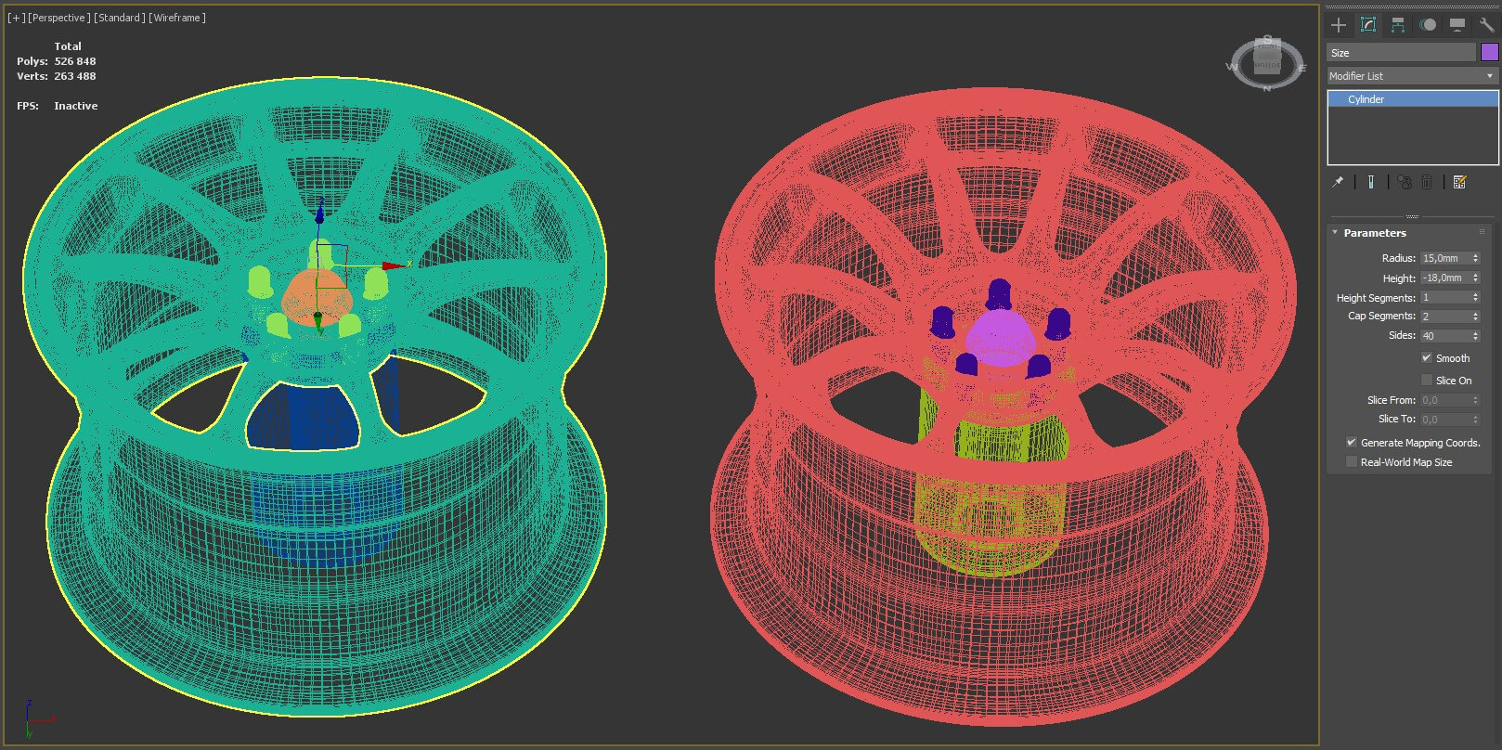Toggle Real-World Map Size checkbox
Viewport: 1502px width, 750px height.
coord(1352,462)
